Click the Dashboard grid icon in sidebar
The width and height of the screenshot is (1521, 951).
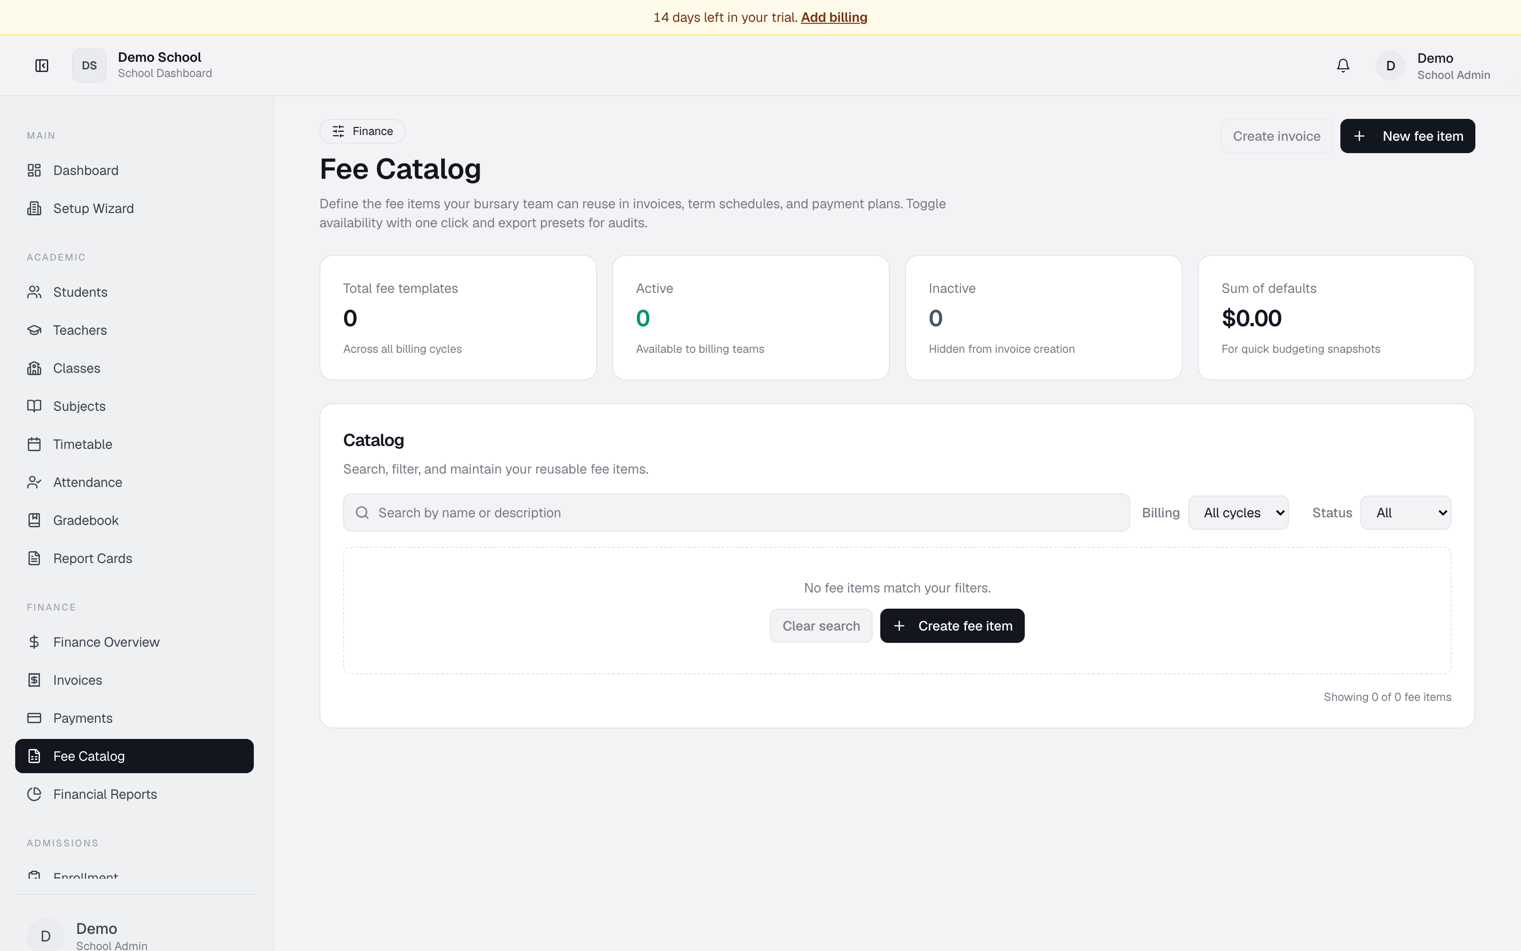pyautogui.click(x=34, y=170)
